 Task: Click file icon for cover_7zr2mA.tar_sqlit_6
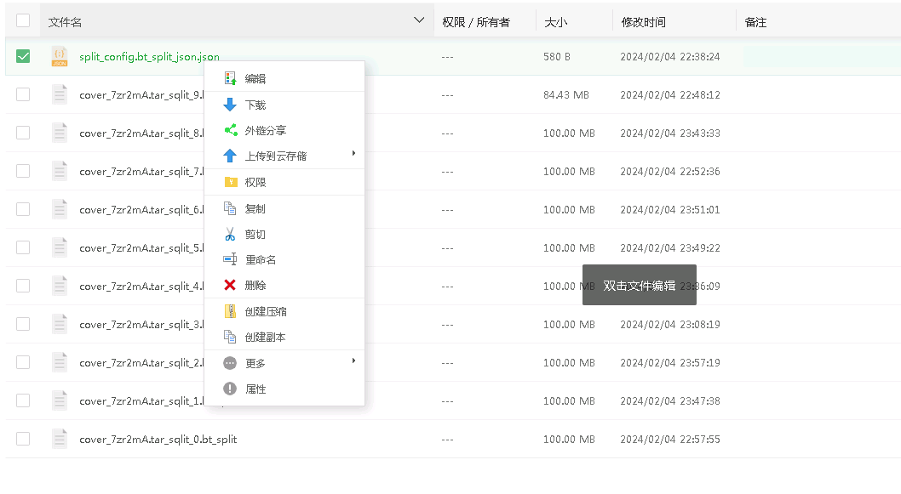tap(59, 209)
